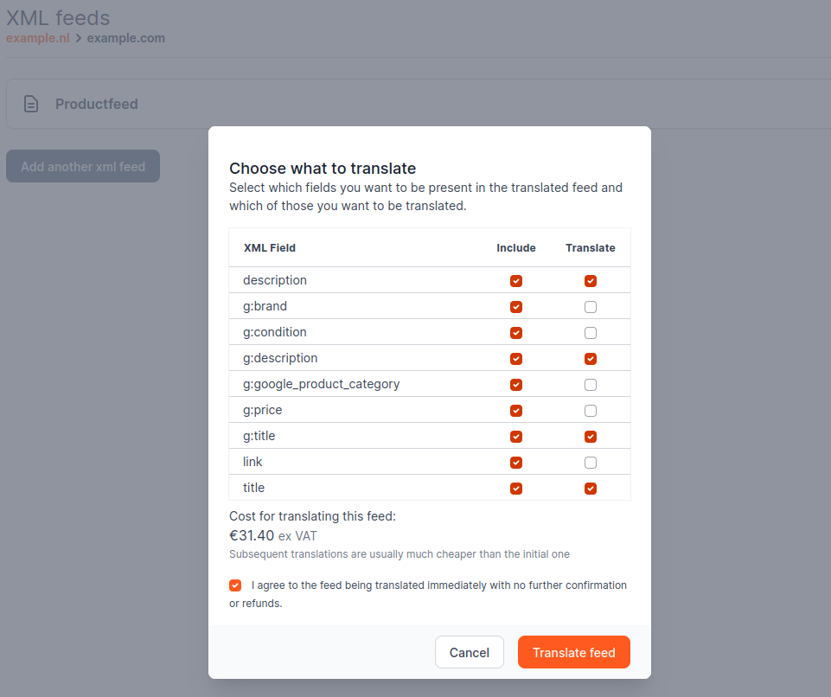Uncheck Include for description field
Screen dimensions: 831x697
pyautogui.click(x=516, y=281)
